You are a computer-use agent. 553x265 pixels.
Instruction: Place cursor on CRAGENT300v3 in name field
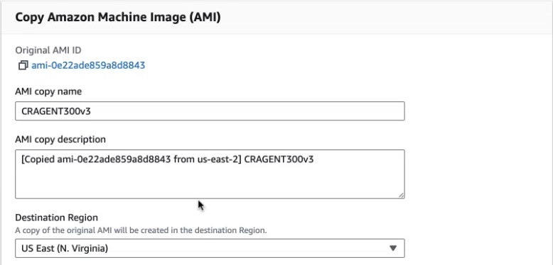56,111
